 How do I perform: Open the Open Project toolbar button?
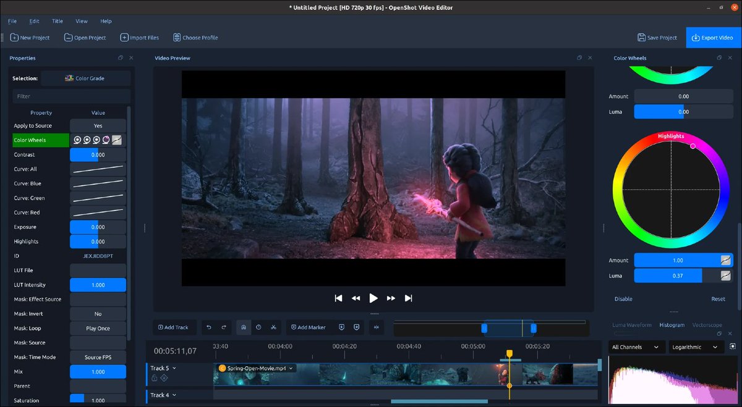click(85, 38)
